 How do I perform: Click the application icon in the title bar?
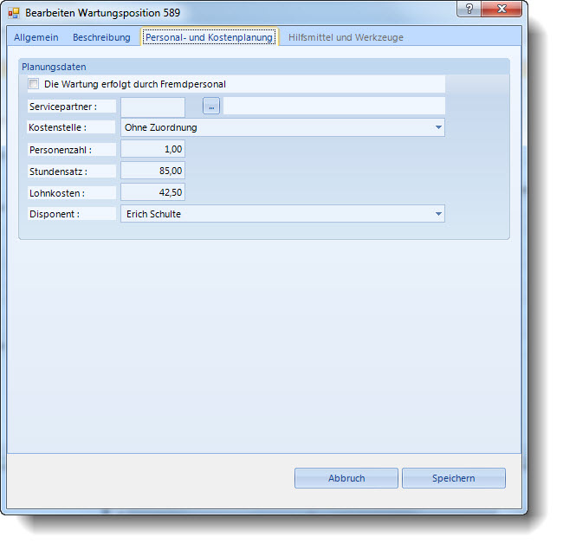14,13
